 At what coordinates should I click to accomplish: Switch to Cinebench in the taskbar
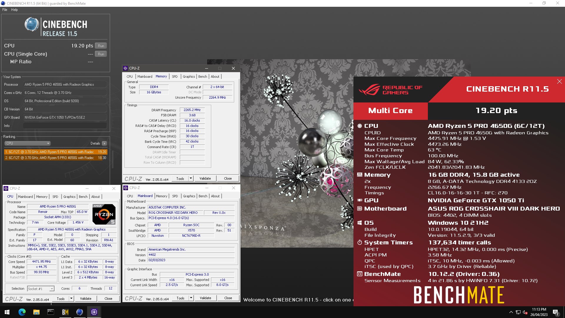[79, 312]
